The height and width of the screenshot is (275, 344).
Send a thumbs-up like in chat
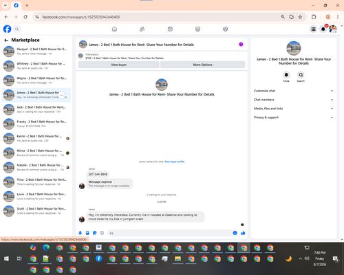(243, 233)
